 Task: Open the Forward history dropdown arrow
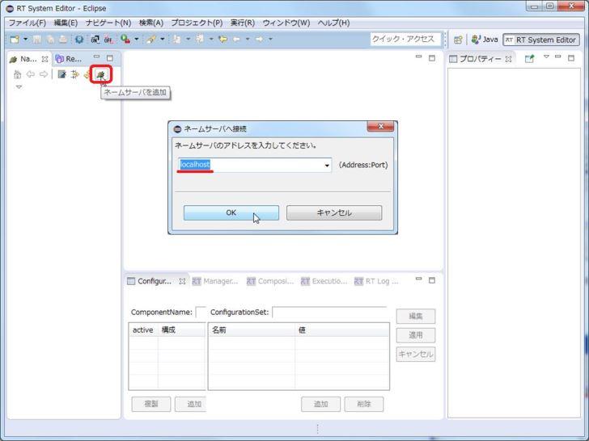click(270, 39)
